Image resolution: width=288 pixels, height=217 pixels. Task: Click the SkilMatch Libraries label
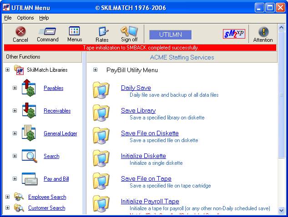(47, 70)
